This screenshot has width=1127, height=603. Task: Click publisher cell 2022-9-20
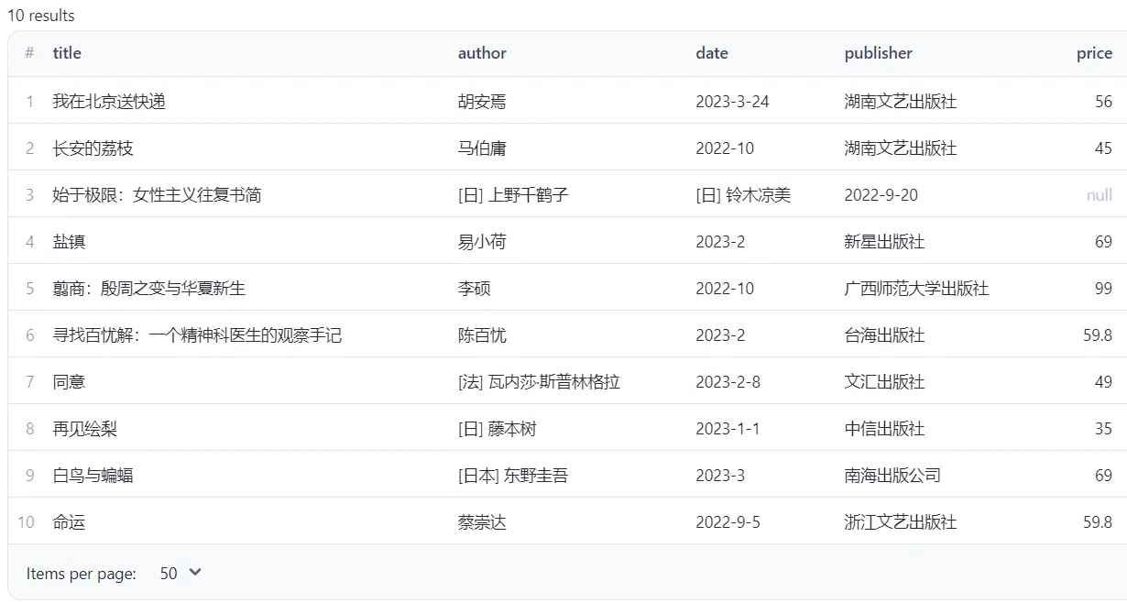pos(881,194)
